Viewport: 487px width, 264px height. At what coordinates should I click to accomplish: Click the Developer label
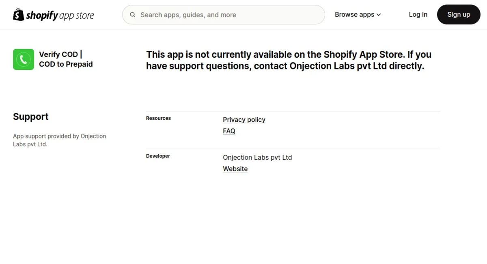pos(158,156)
